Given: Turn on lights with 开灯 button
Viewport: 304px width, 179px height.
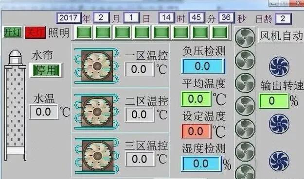Looking at the screenshot, I should (13, 32).
